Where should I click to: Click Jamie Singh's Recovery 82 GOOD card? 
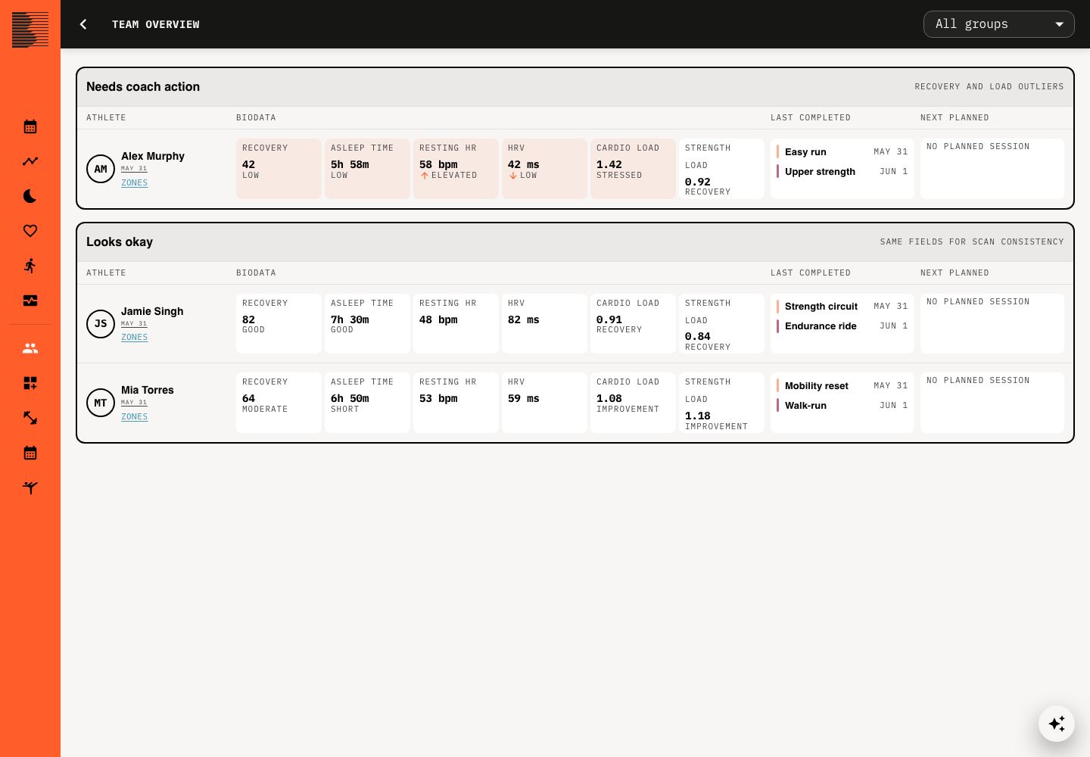(279, 323)
